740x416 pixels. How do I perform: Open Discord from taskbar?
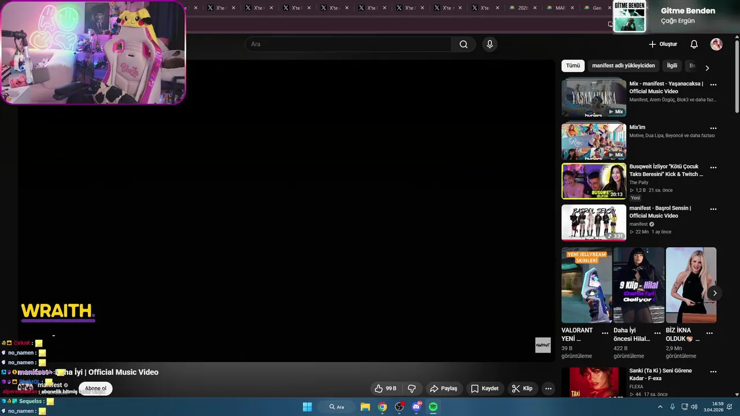pyautogui.click(x=416, y=407)
